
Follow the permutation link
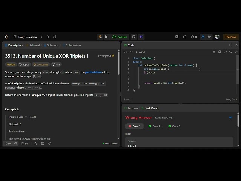pos(93,72)
